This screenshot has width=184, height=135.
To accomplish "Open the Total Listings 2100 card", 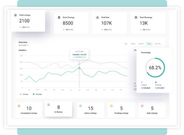I will [28, 21].
